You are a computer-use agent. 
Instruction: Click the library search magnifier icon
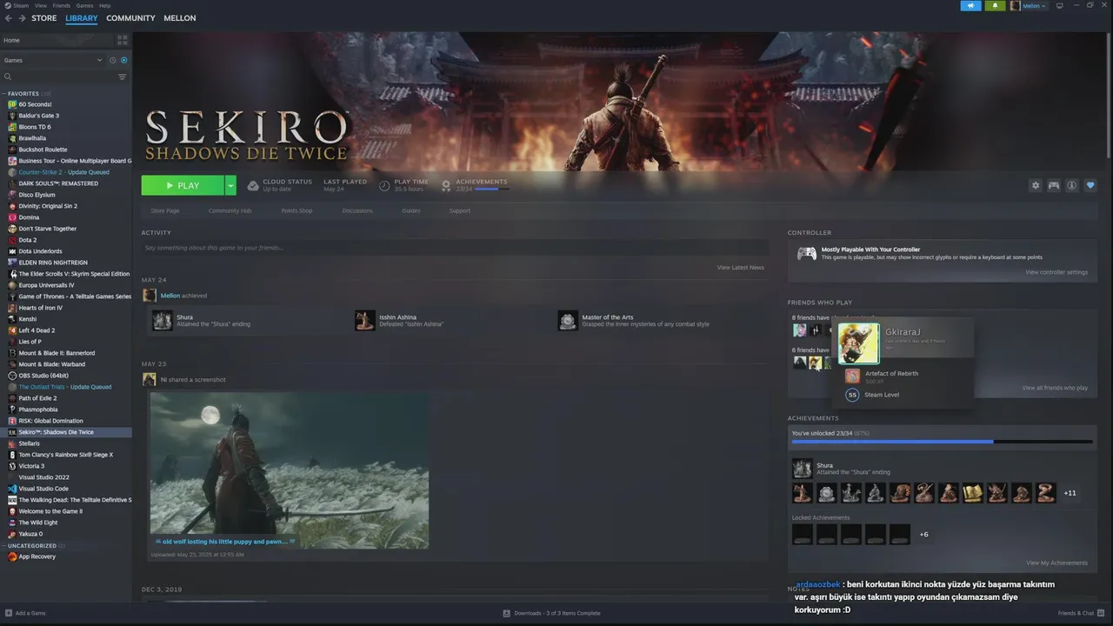pos(8,77)
